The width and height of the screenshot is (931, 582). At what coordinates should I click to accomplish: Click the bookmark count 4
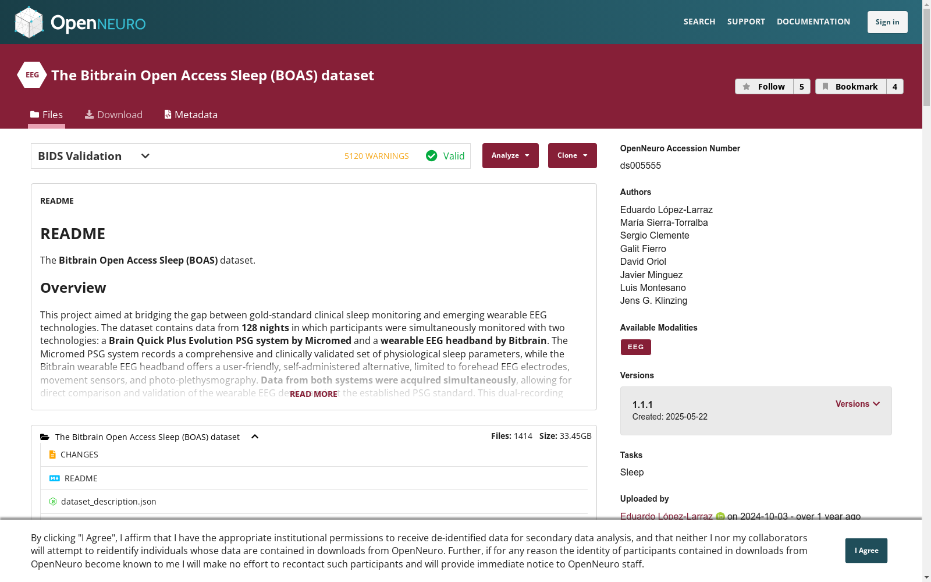coord(895,87)
